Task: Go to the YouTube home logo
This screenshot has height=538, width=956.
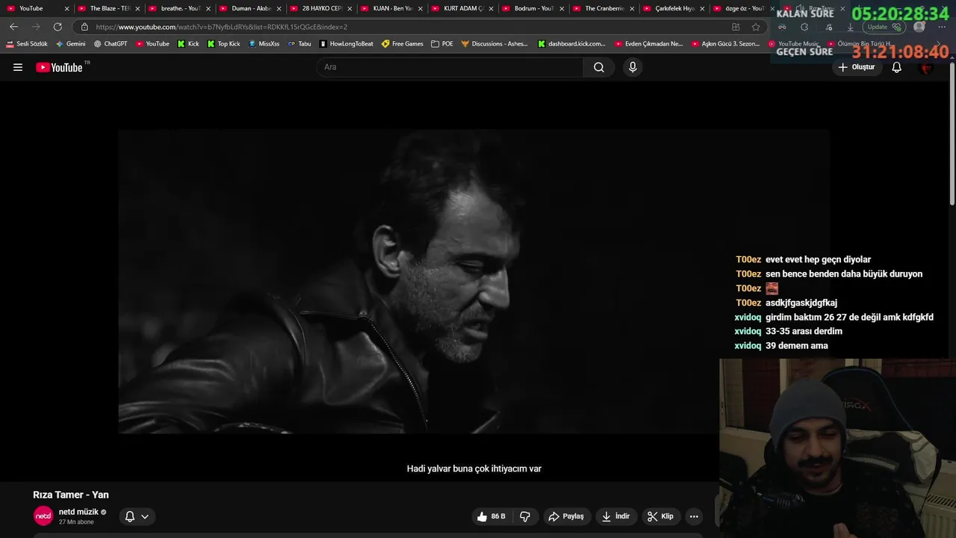Action: tap(59, 67)
